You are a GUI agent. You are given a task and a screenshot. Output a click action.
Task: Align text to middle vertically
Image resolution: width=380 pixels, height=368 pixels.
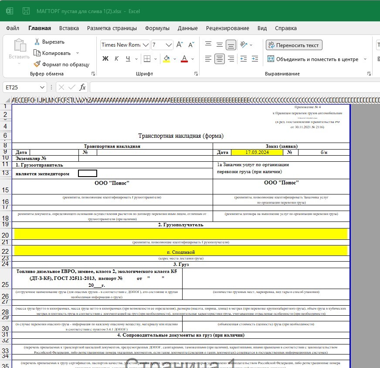(220, 44)
